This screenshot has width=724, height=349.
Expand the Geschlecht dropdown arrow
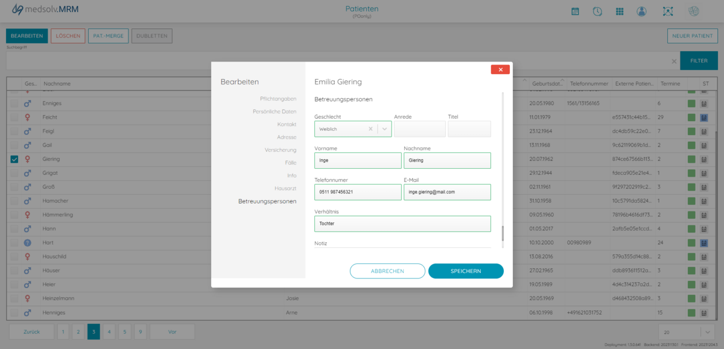384,129
